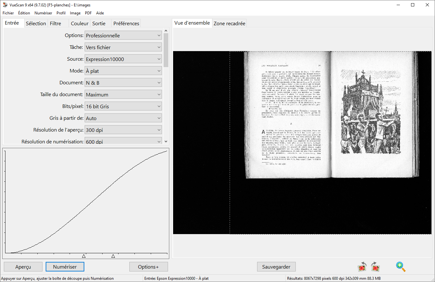Open Taille du document dropdown set to Maximum
The image size is (435, 282).
tap(123, 95)
